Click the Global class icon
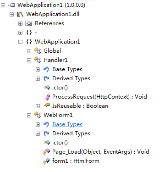Image resolution: width=165 pixels, height=172 pixels. (x=38, y=51)
